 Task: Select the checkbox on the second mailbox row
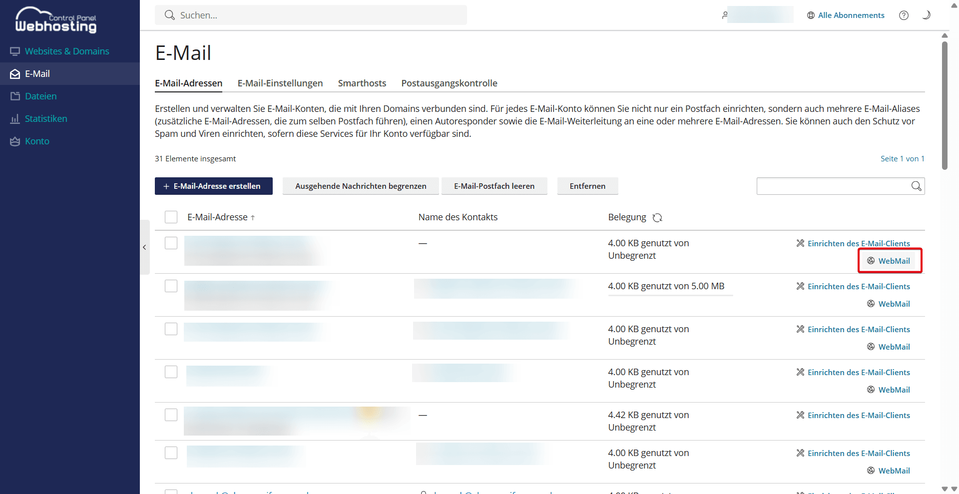[171, 286]
